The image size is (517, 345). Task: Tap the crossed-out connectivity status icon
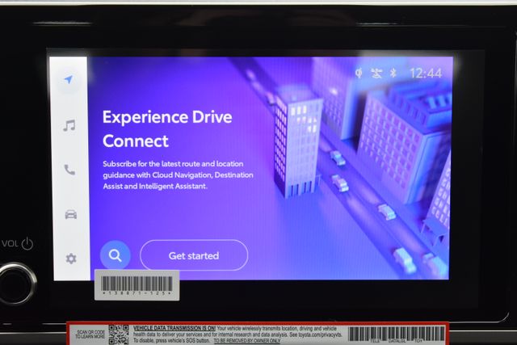[x=376, y=73]
